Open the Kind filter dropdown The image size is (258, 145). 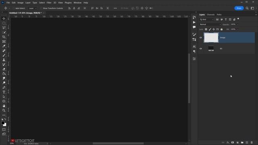click(x=207, y=19)
